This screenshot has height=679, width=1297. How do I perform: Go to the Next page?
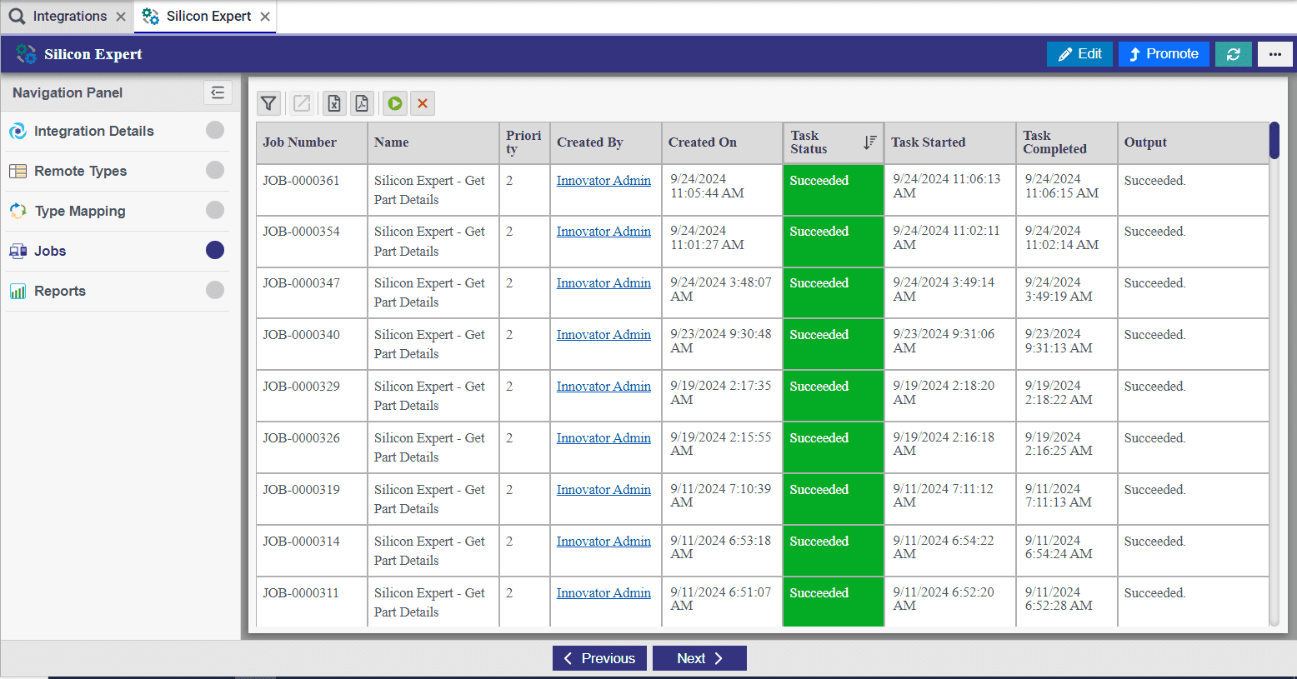[699, 658]
